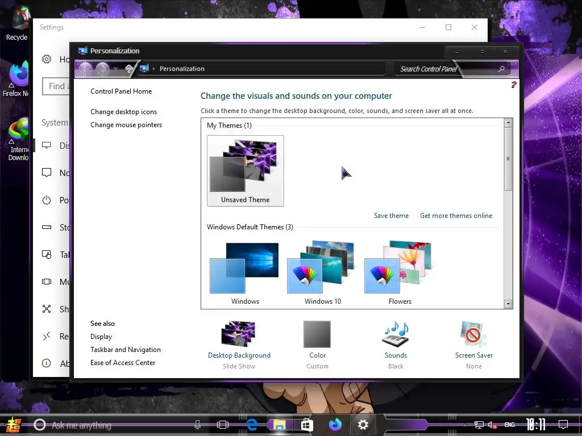
Task: Show hidden tray icons chevron
Action: pos(465,425)
